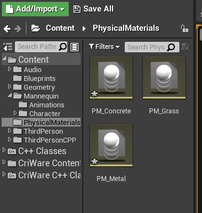This screenshot has width=202, height=213.
Task: Focus the Search PhysicalMaterials field
Action: pos(152,47)
